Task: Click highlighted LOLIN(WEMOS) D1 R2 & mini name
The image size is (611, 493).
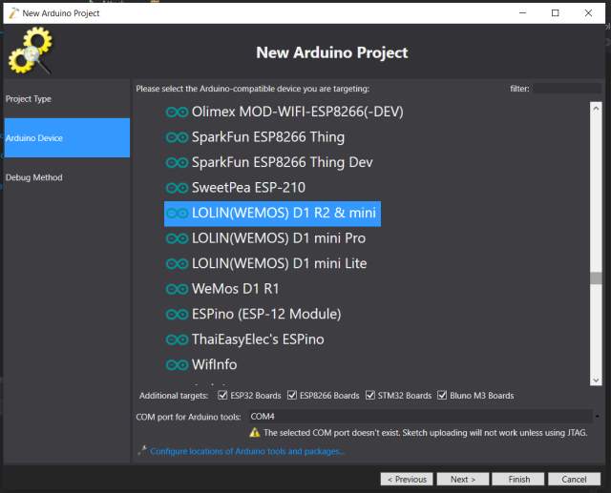Action: click(284, 213)
